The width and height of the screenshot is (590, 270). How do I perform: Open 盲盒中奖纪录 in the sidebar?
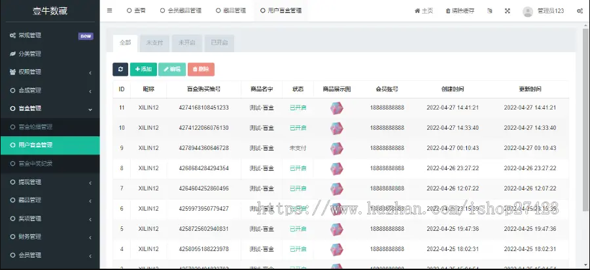point(50,164)
